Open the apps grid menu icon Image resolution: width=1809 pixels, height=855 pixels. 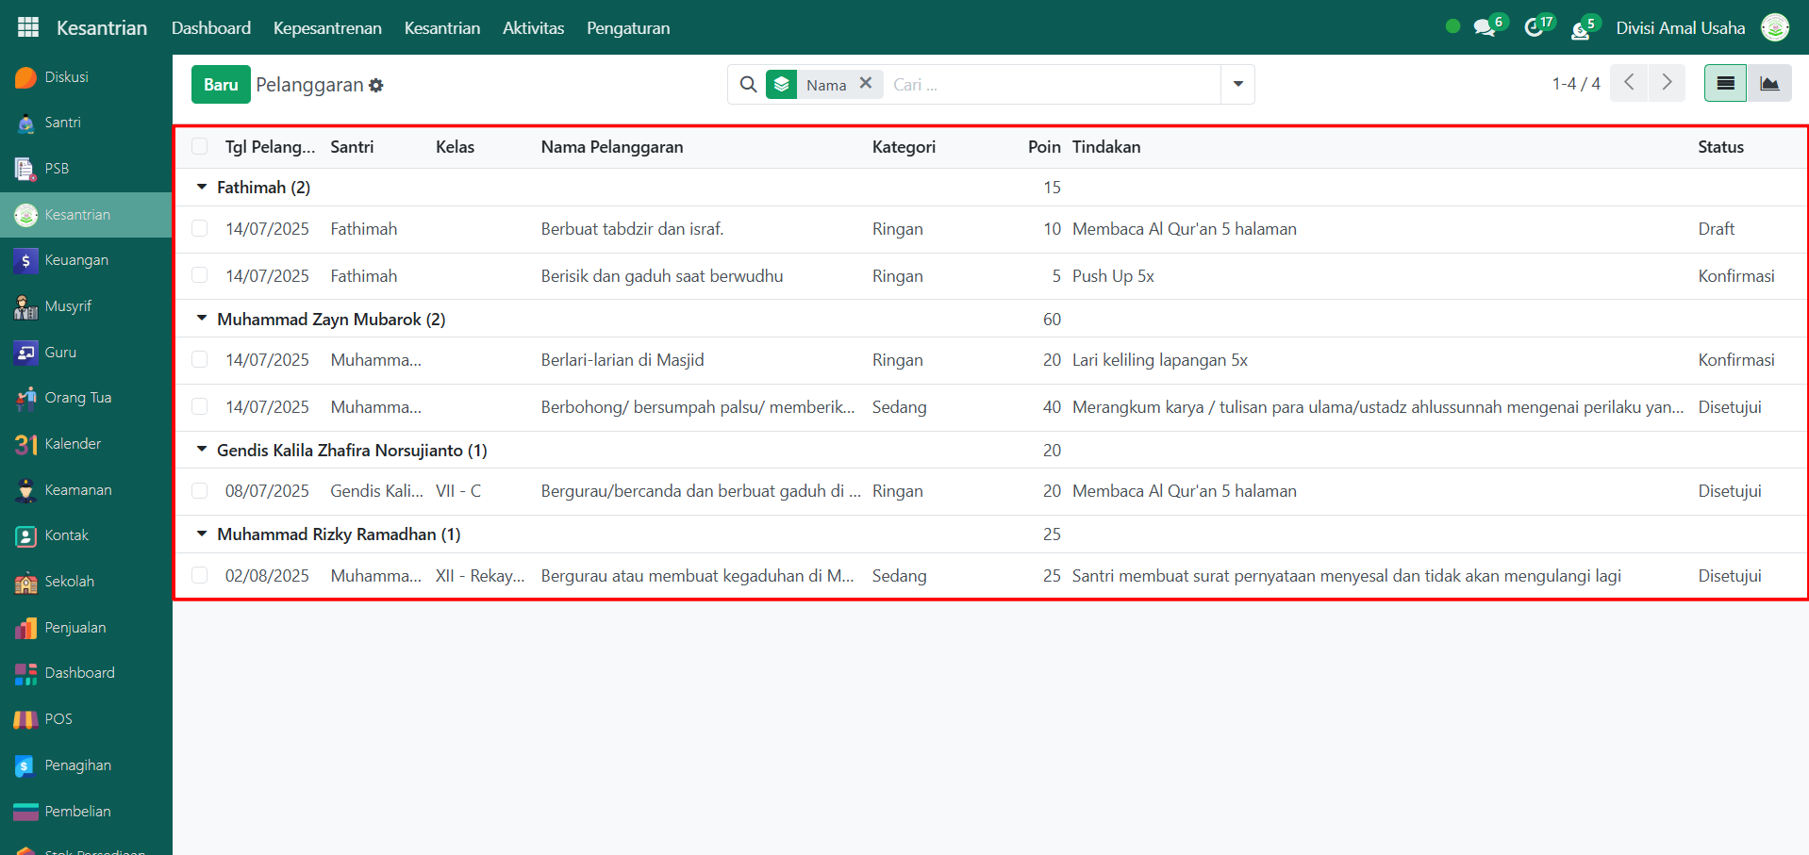pyautogui.click(x=28, y=27)
